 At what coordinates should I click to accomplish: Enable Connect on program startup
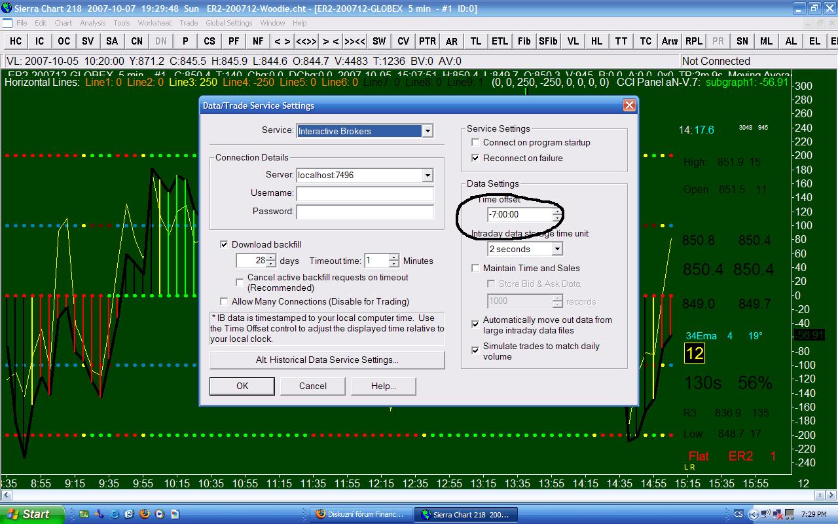click(x=475, y=143)
